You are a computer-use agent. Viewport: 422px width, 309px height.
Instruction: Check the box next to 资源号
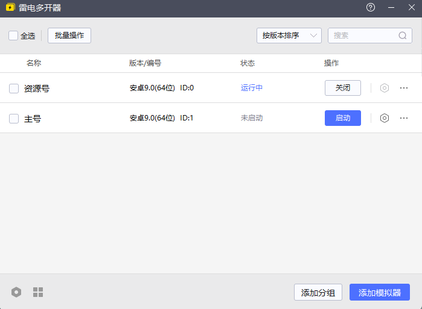(14, 89)
